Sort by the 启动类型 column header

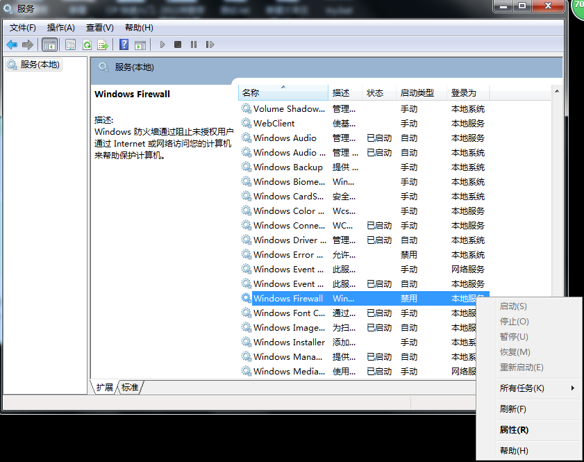tap(422, 93)
